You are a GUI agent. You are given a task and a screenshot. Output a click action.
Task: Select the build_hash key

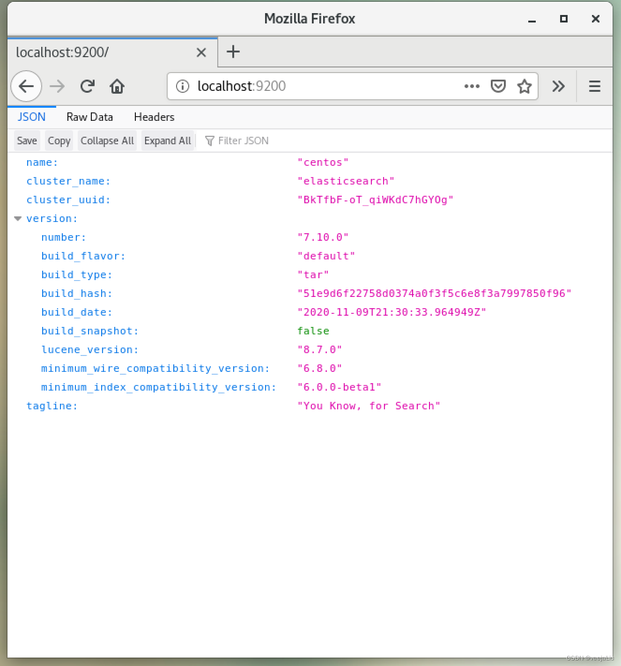coord(77,294)
